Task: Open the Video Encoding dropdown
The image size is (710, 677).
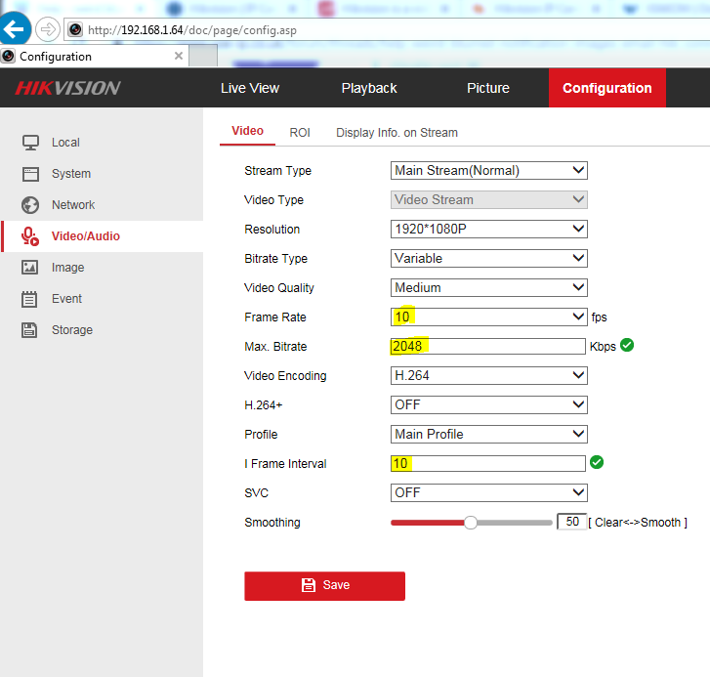Action: pyautogui.click(x=488, y=375)
